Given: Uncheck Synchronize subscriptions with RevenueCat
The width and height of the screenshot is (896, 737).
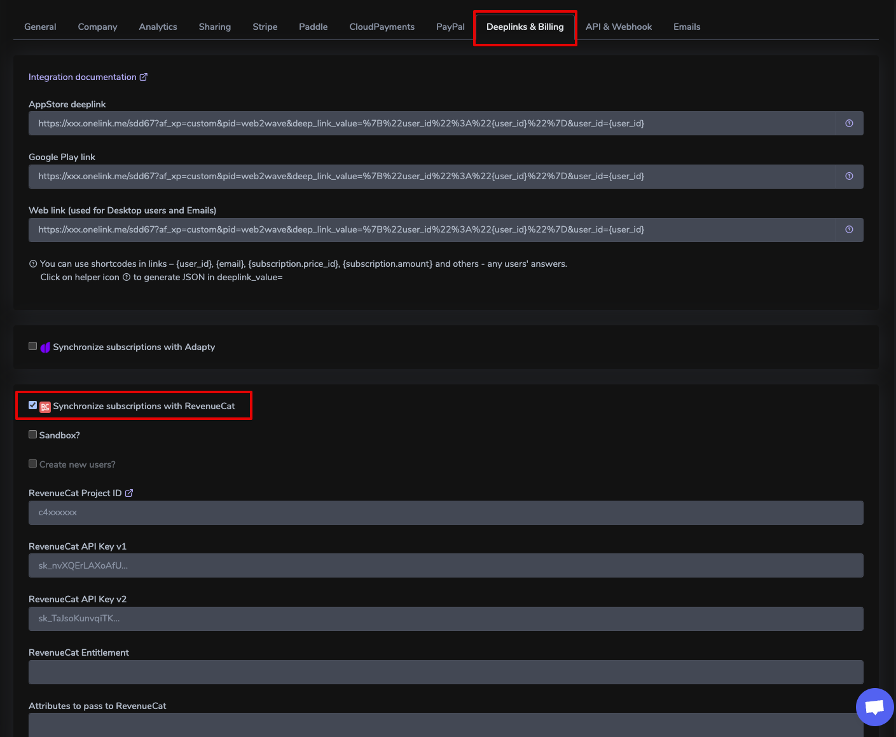Looking at the screenshot, I should [x=32, y=405].
